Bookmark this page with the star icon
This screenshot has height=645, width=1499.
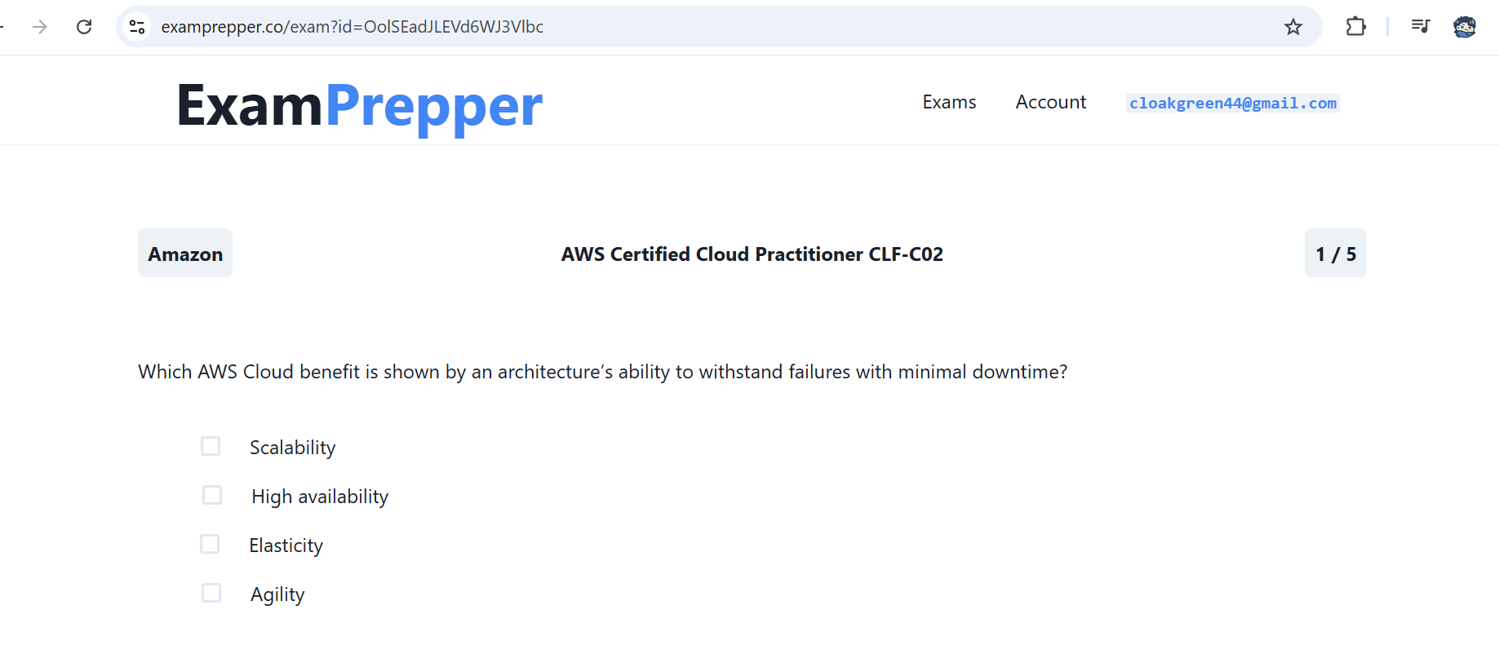[1293, 27]
